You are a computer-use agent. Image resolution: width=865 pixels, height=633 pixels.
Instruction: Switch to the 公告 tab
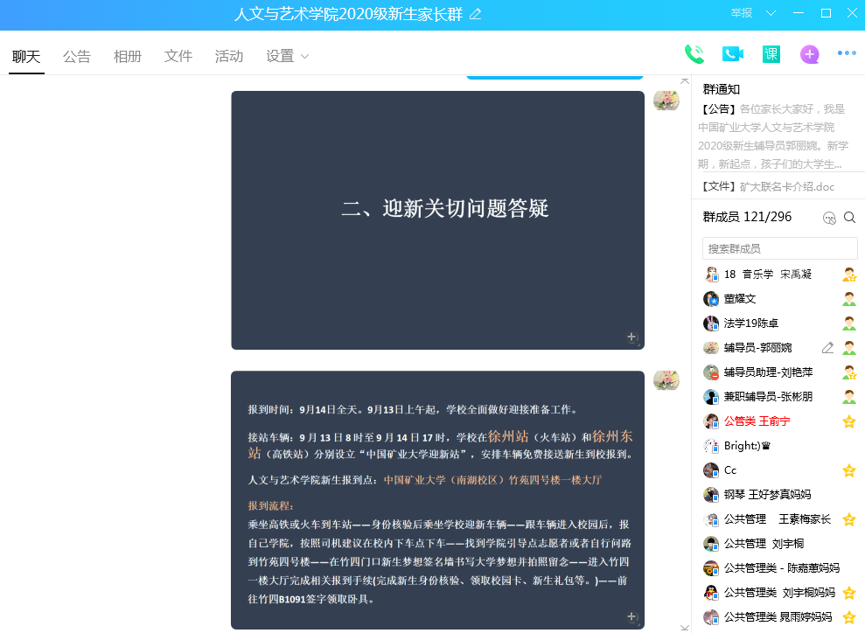pyautogui.click(x=77, y=56)
